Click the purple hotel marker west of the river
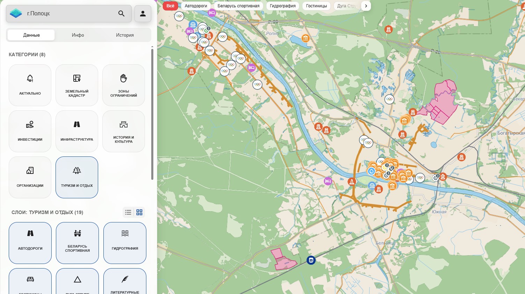The width and height of the screenshot is (525, 294). [328, 181]
